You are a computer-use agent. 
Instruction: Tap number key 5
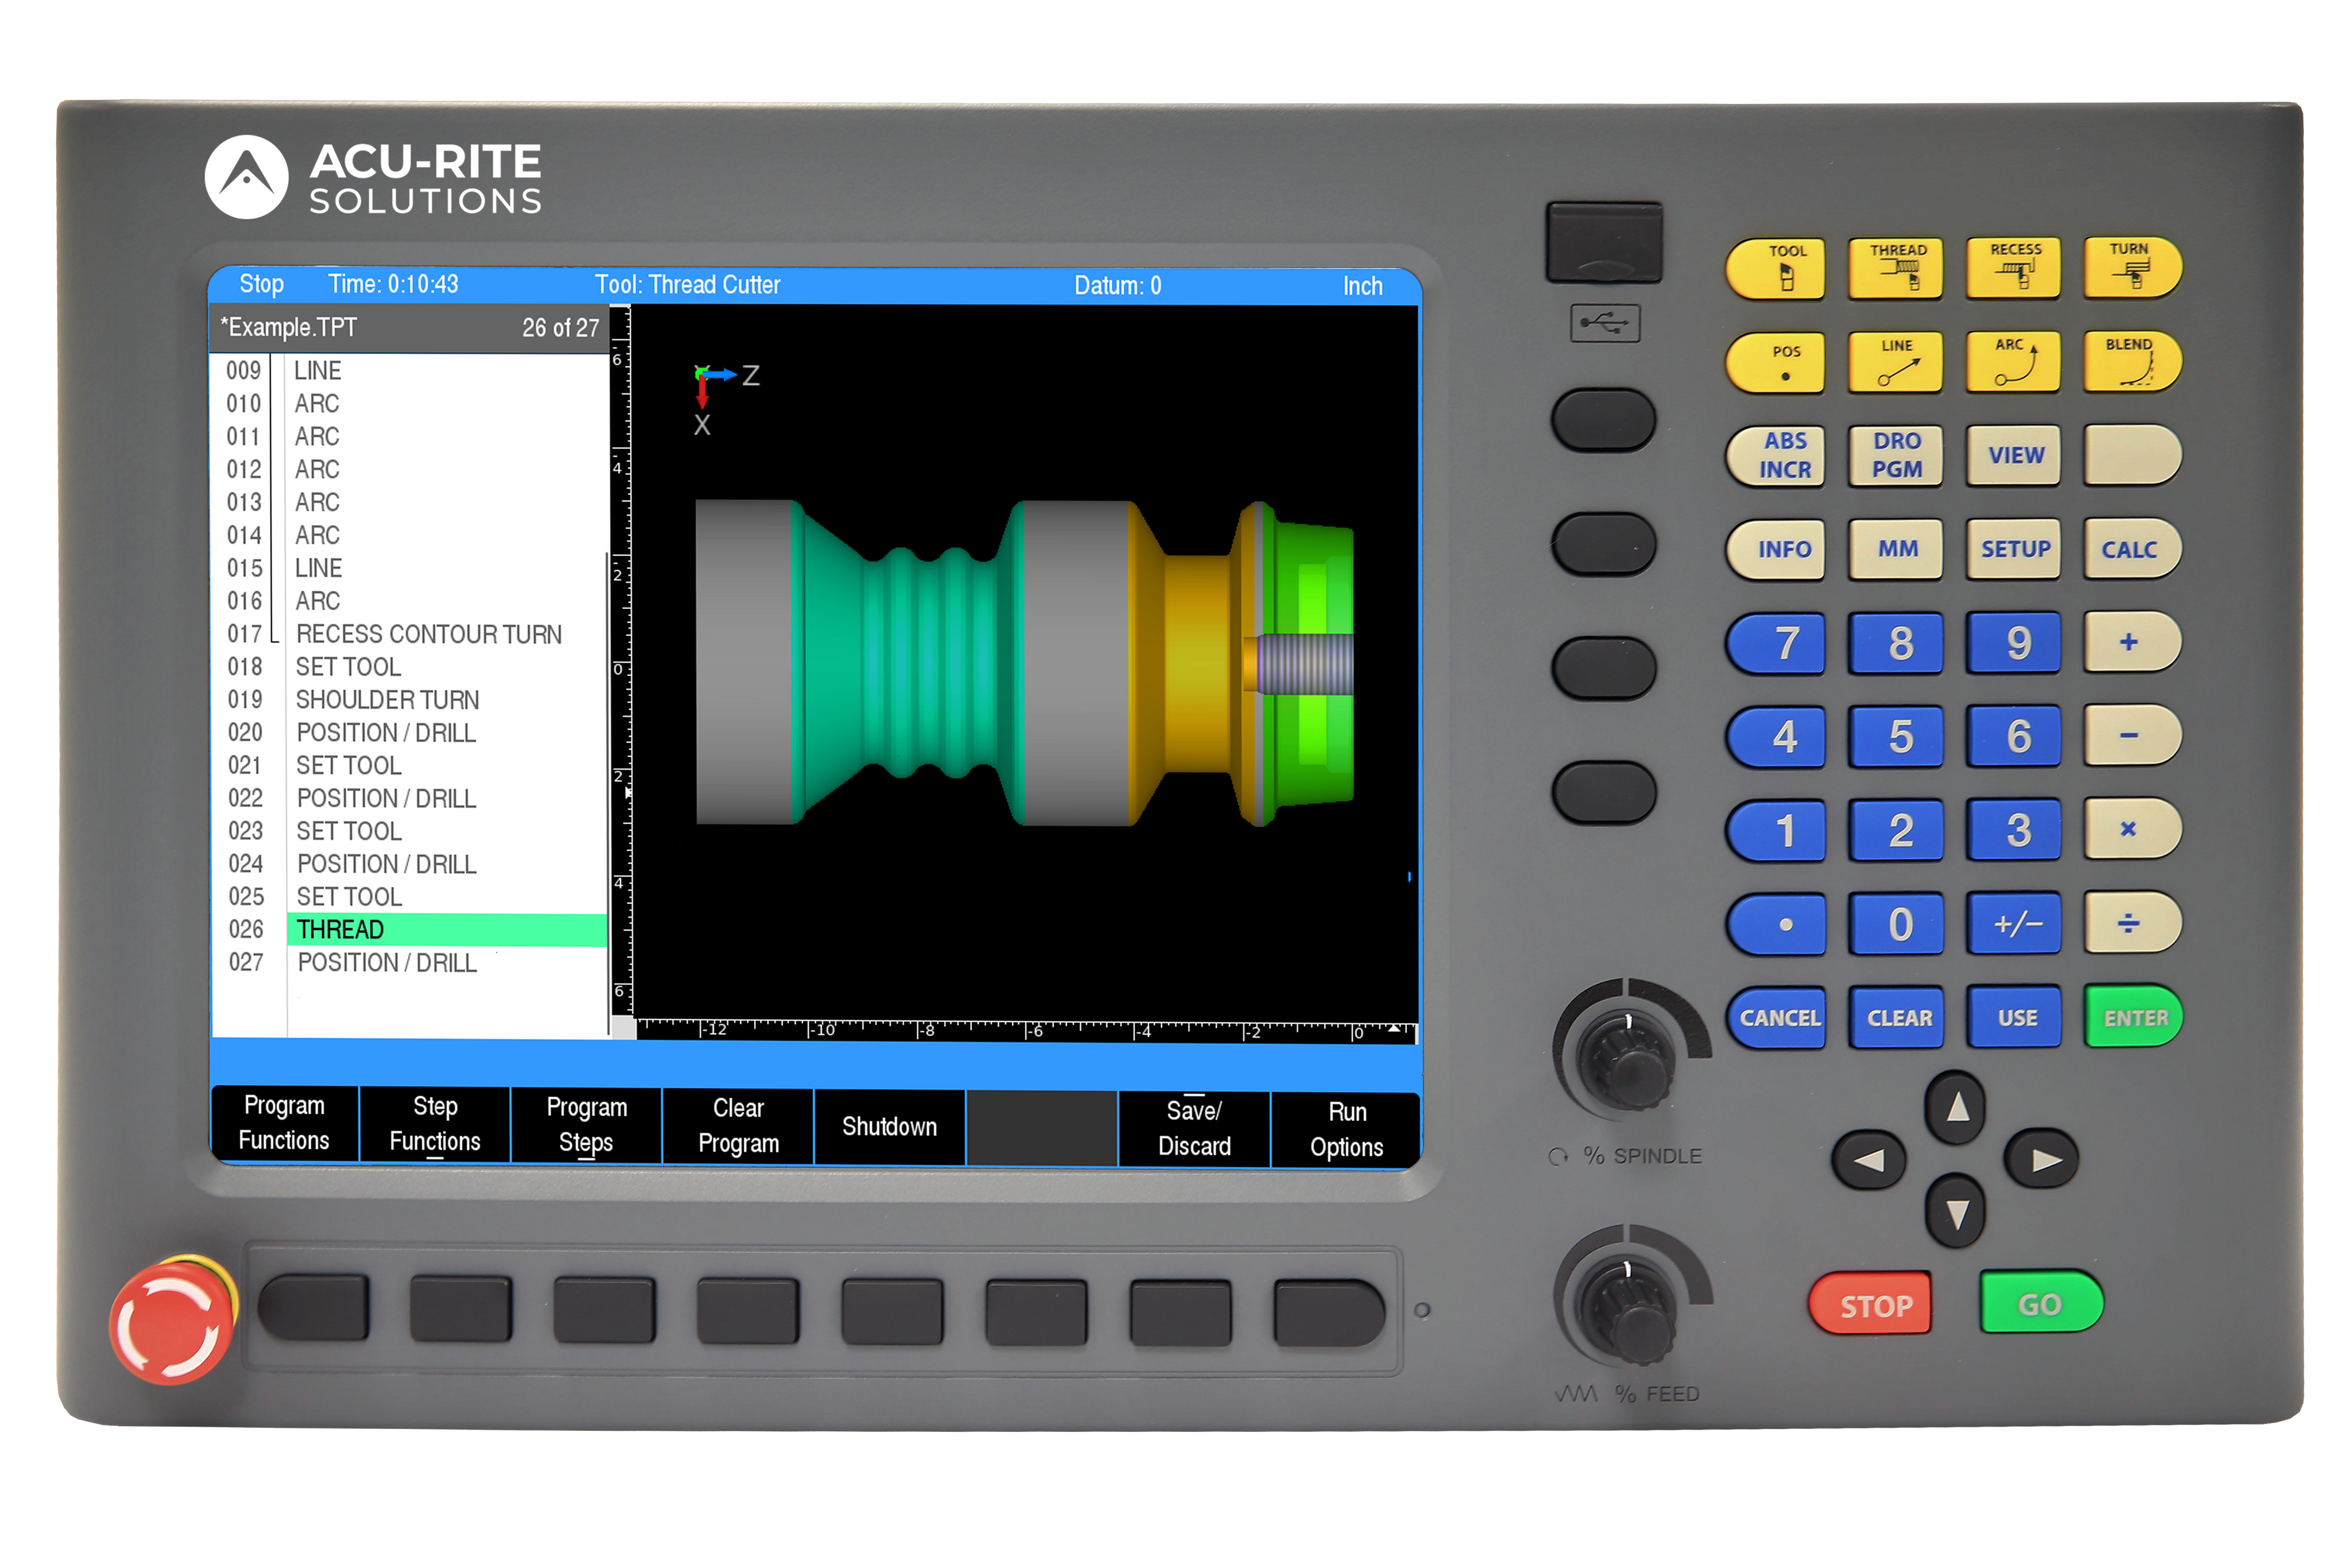pos(1896,737)
